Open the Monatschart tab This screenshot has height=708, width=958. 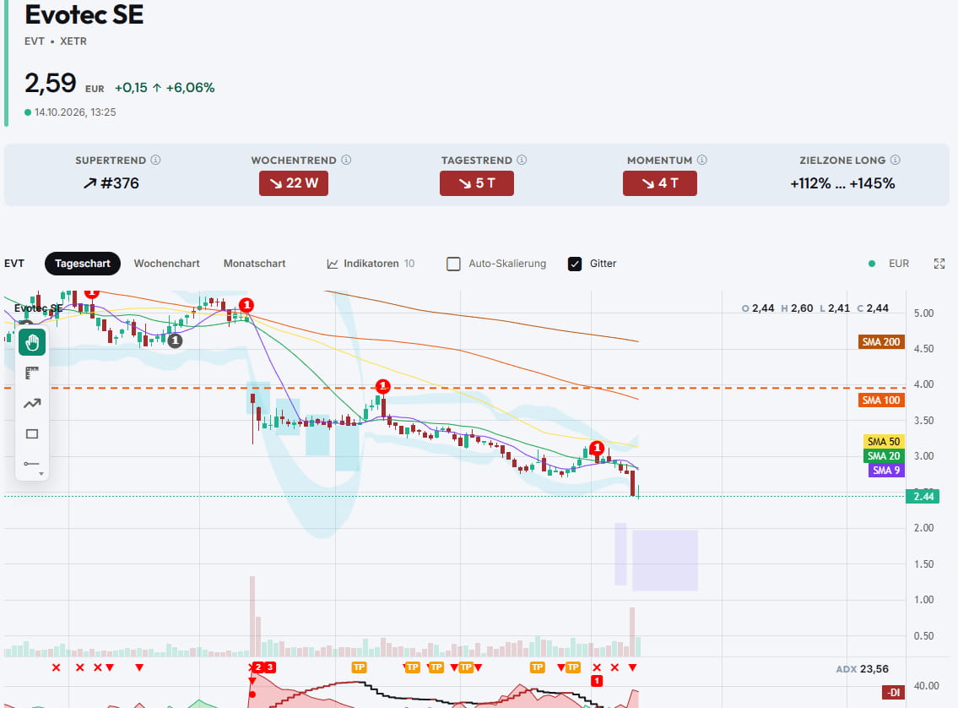coord(254,264)
